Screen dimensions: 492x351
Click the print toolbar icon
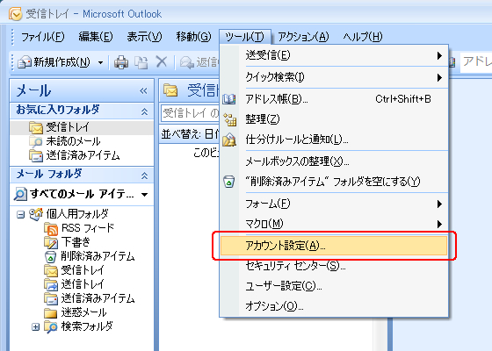121,62
